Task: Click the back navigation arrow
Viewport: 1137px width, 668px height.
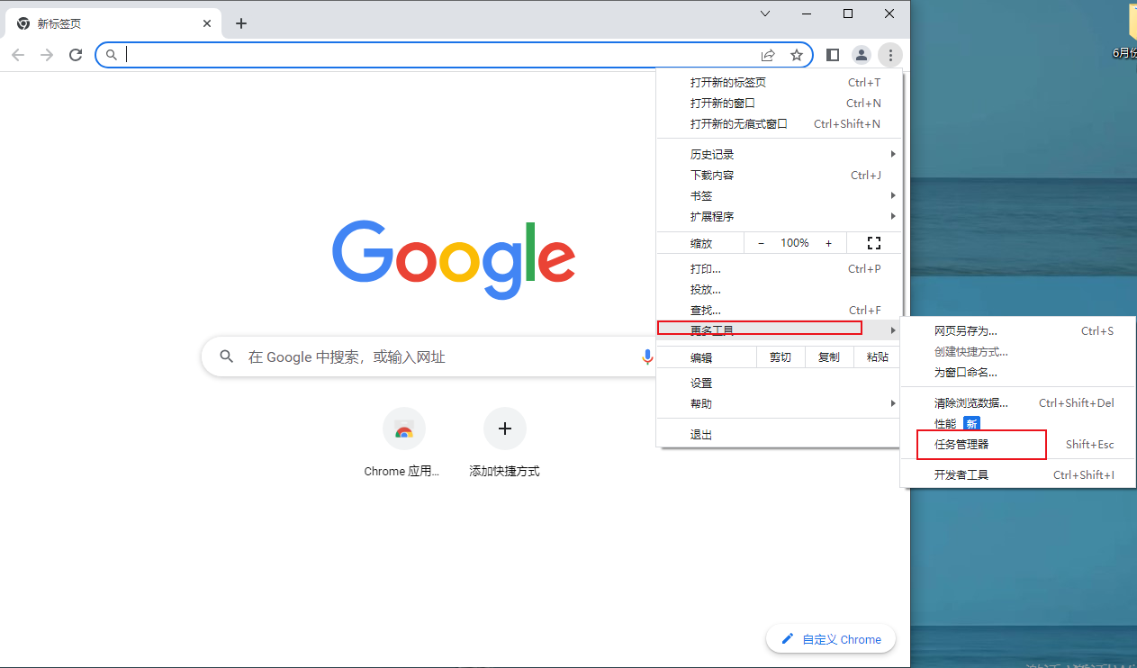Action: pyautogui.click(x=18, y=55)
